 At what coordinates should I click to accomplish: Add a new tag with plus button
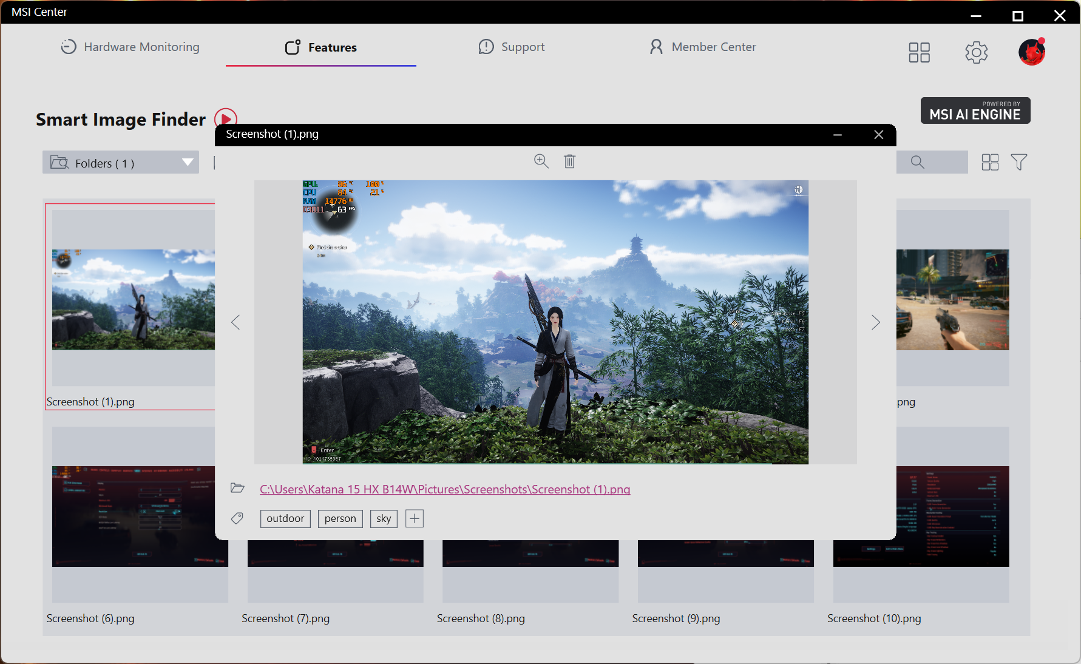click(x=414, y=518)
